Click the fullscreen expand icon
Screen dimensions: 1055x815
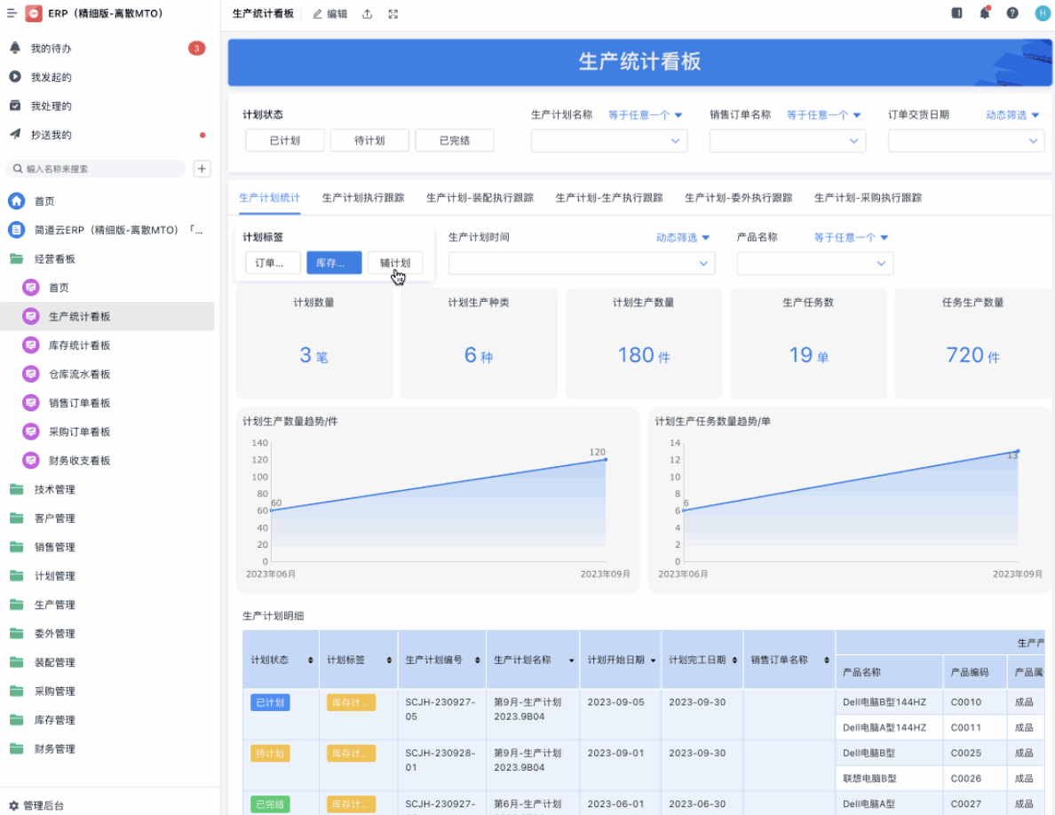[x=393, y=14]
